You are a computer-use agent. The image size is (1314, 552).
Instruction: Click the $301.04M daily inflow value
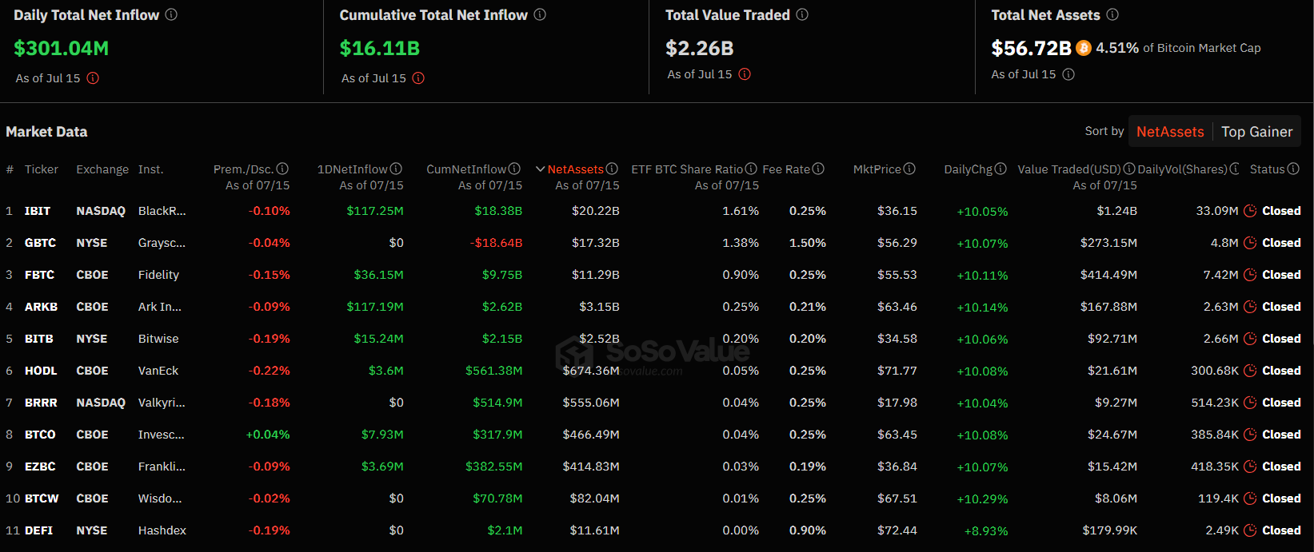pyautogui.click(x=62, y=49)
